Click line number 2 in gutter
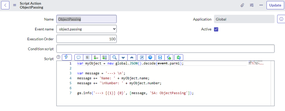The width and height of the screenshot is (285, 111). click(71, 69)
